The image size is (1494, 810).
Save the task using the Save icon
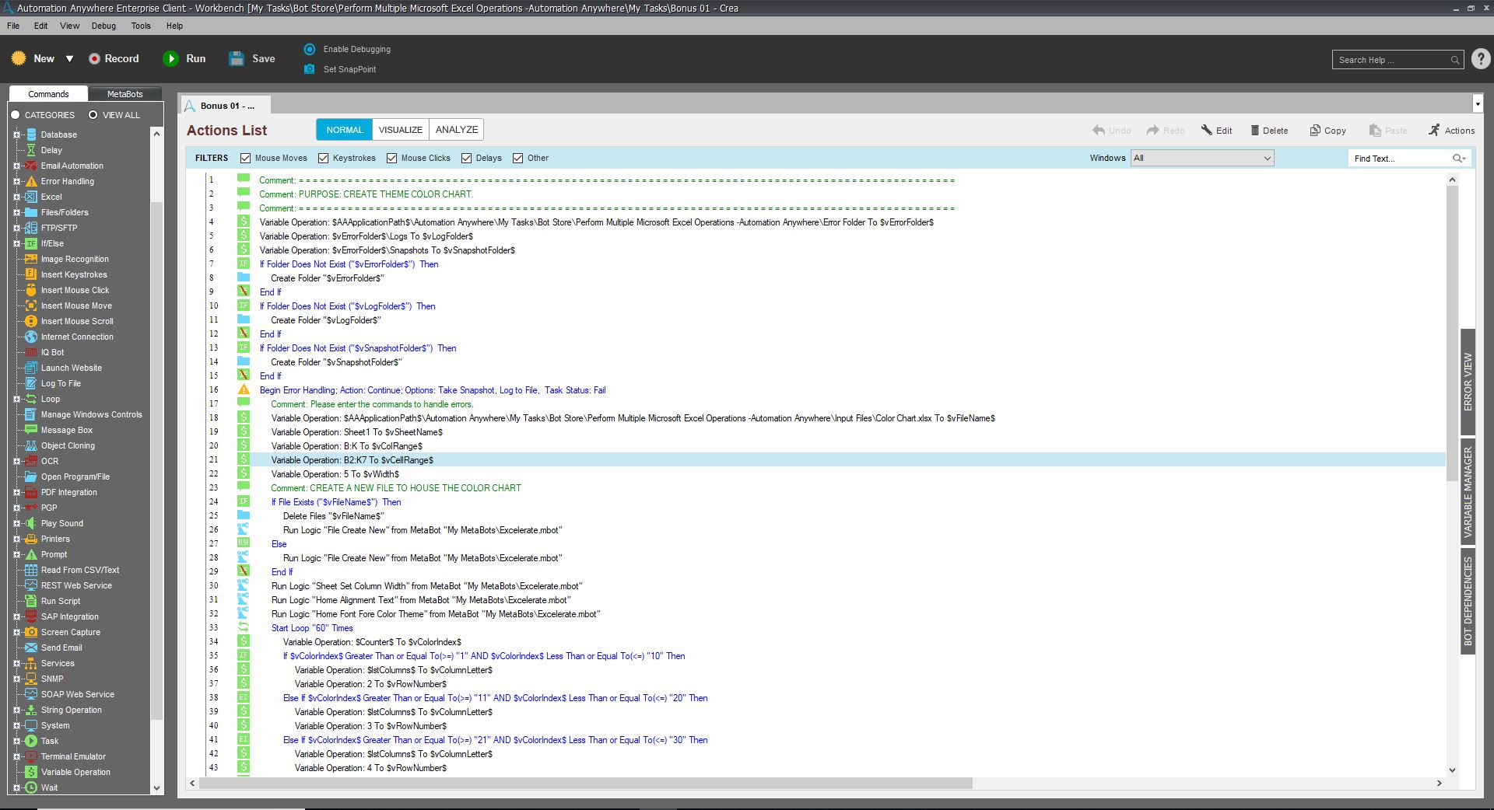point(237,58)
